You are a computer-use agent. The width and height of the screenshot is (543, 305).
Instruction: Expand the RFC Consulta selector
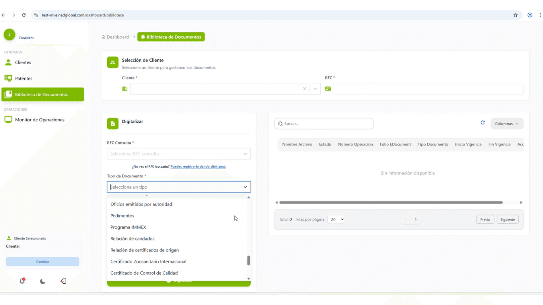tap(245, 154)
